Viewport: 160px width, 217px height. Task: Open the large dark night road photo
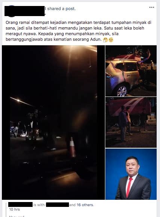pyautogui.click(x=53, y=122)
